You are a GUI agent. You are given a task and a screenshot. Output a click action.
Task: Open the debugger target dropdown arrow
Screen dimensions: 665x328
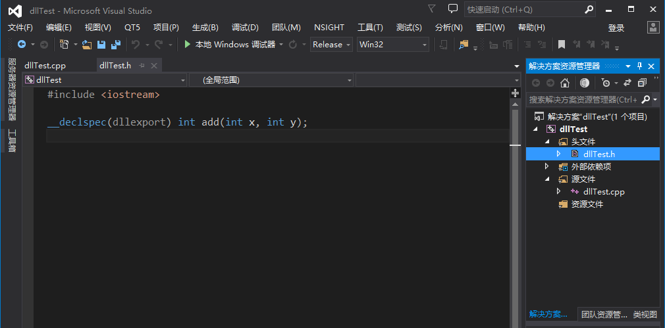click(280, 45)
